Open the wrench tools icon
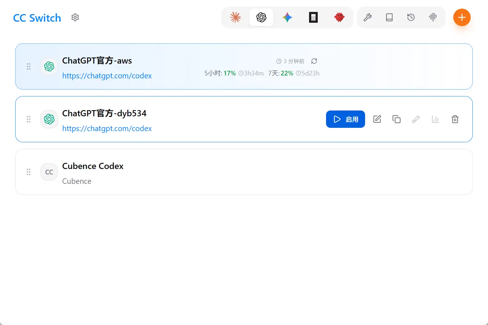The image size is (488, 325). coord(368,17)
